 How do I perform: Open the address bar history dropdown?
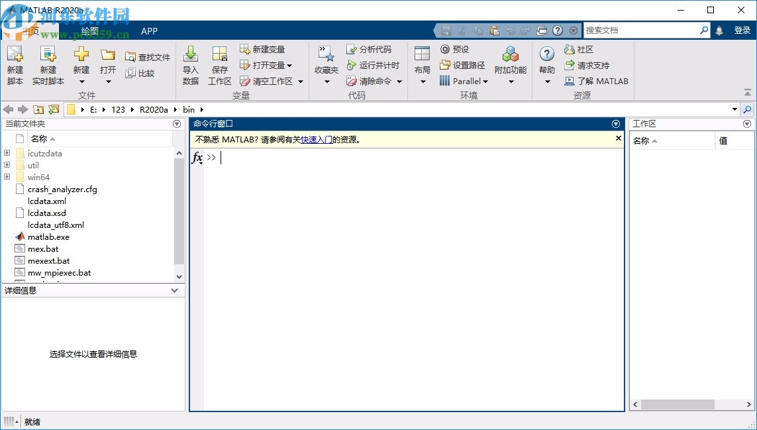click(x=735, y=109)
